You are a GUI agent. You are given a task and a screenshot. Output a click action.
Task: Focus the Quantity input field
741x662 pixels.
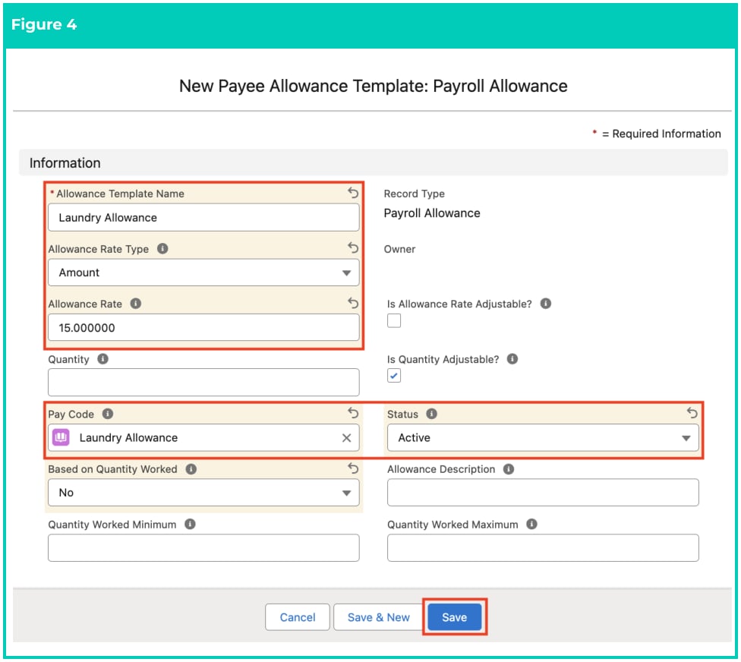tap(203, 383)
